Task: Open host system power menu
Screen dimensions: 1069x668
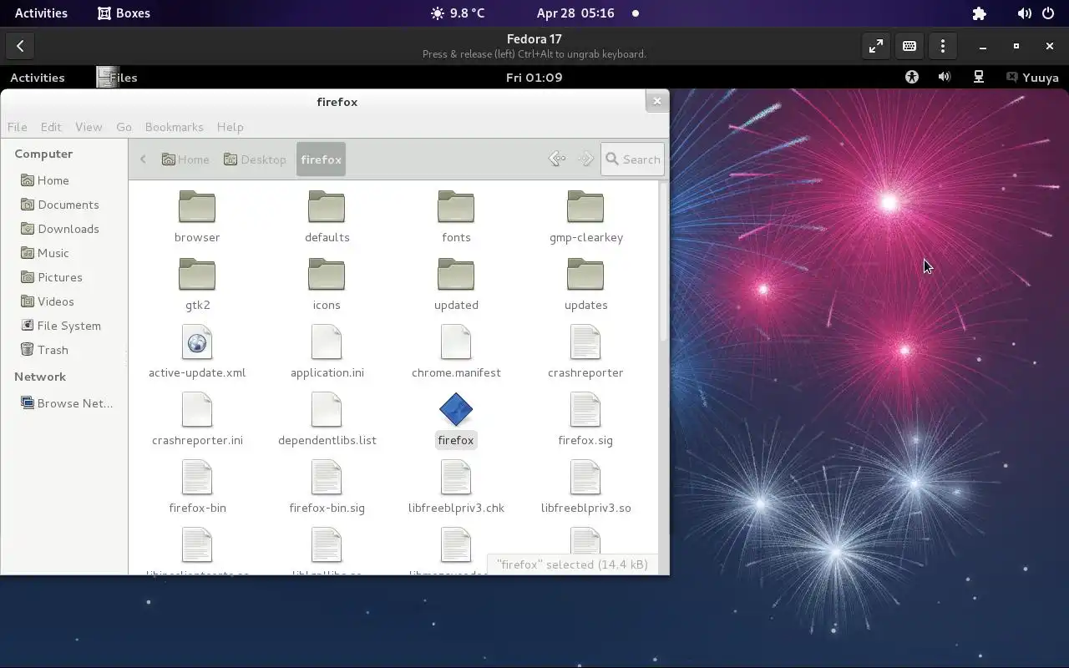Action: (1048, 13)
